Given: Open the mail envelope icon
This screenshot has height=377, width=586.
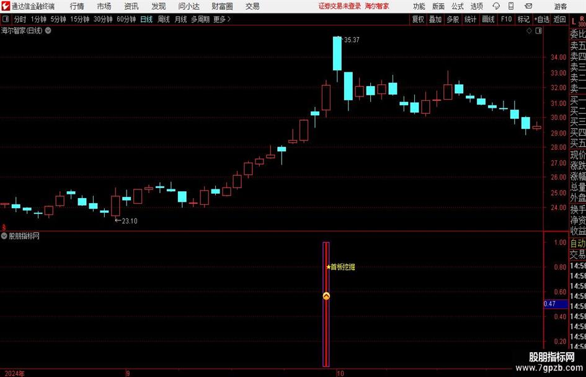Looking at the screenshot, I should tap(528, 6).
